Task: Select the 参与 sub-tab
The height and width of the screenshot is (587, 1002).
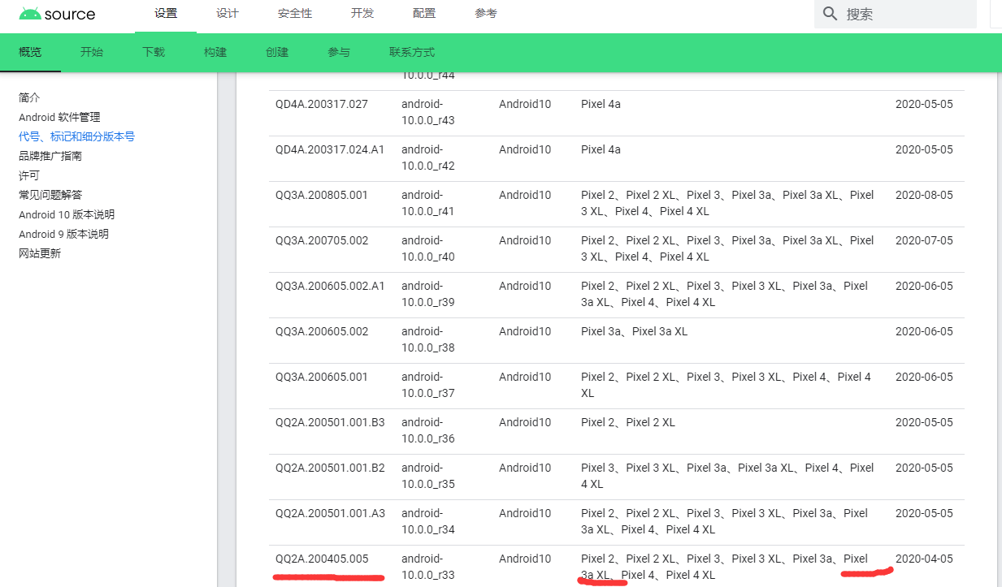Action: (339, 52)
